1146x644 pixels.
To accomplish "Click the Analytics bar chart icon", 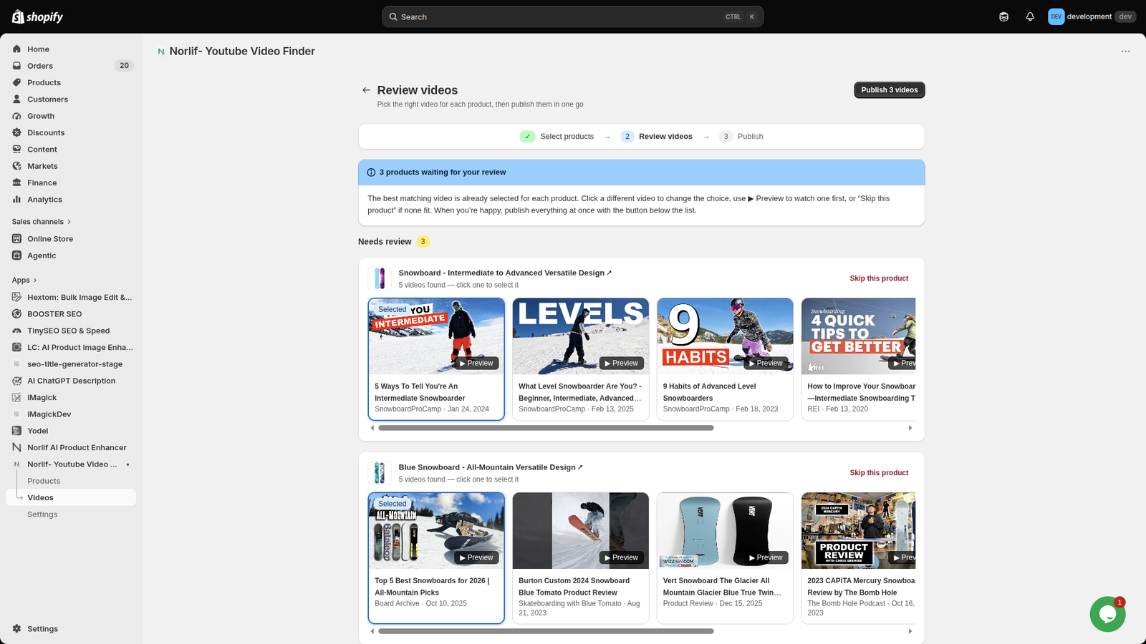I will 17,200.
